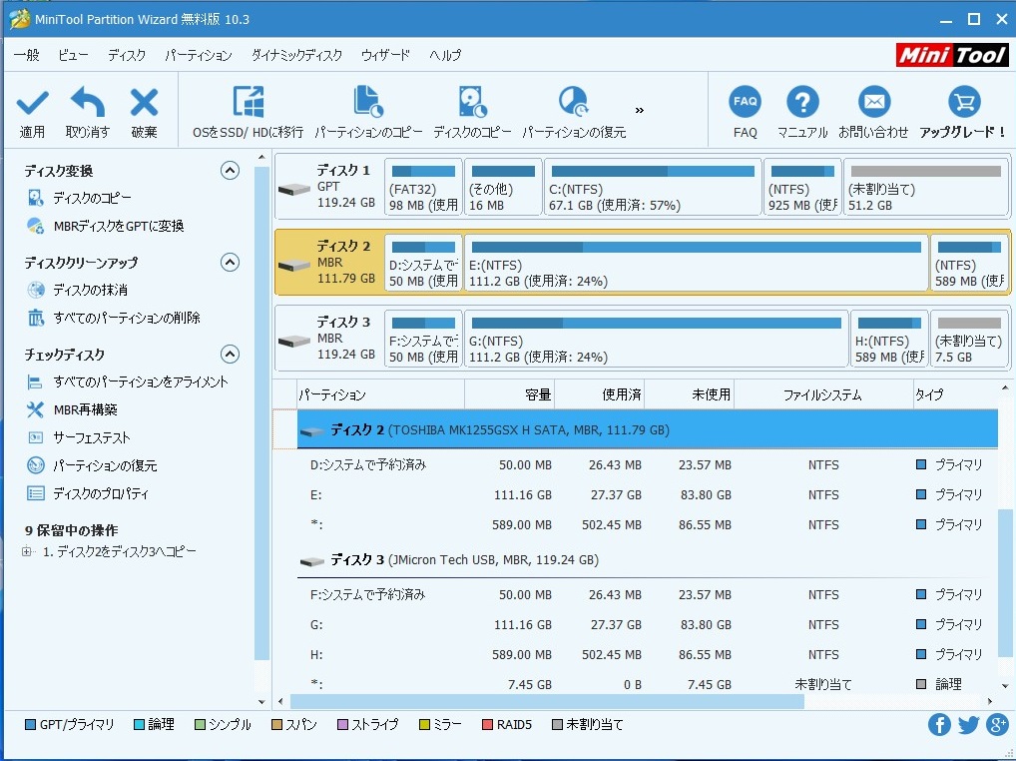This screenshot has width=1016, height=761.
Task: Start the パーティションの復元 toolbar wizard
Action: click(574, 104)
